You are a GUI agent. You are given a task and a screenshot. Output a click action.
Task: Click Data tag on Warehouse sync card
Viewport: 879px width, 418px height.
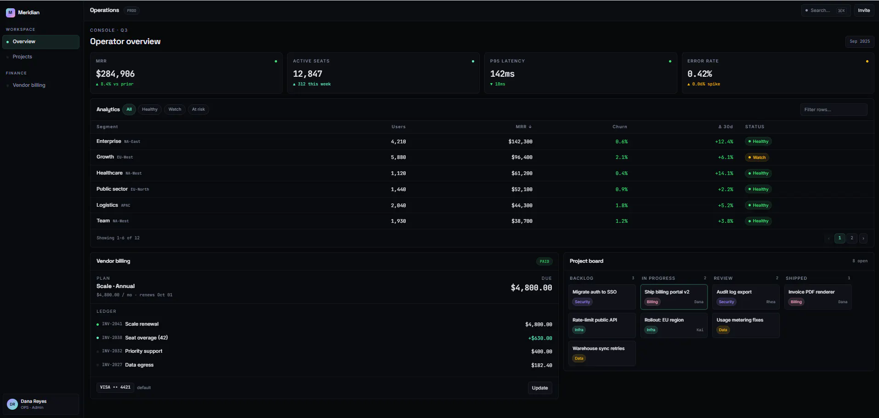tap(579, 359)
